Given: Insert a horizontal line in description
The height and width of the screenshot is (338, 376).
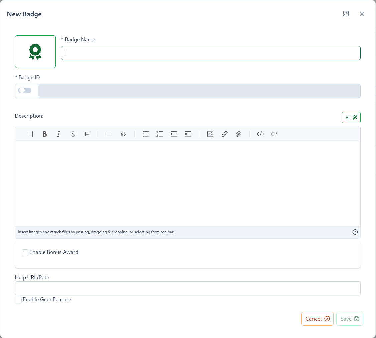Looking at the screenshot, I should [109, 134].
